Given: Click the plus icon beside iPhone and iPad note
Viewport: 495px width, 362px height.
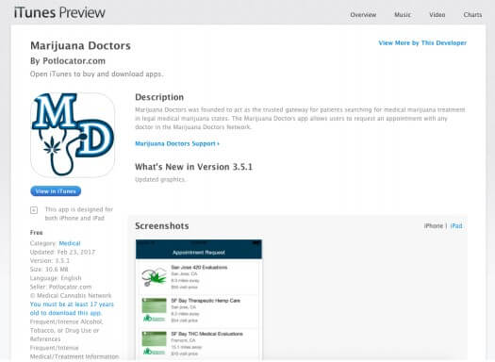Looking at the screenshot, I should click(34, 210).
